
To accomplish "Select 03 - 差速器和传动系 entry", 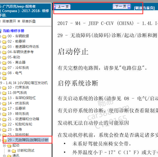I will pos(23,47).
